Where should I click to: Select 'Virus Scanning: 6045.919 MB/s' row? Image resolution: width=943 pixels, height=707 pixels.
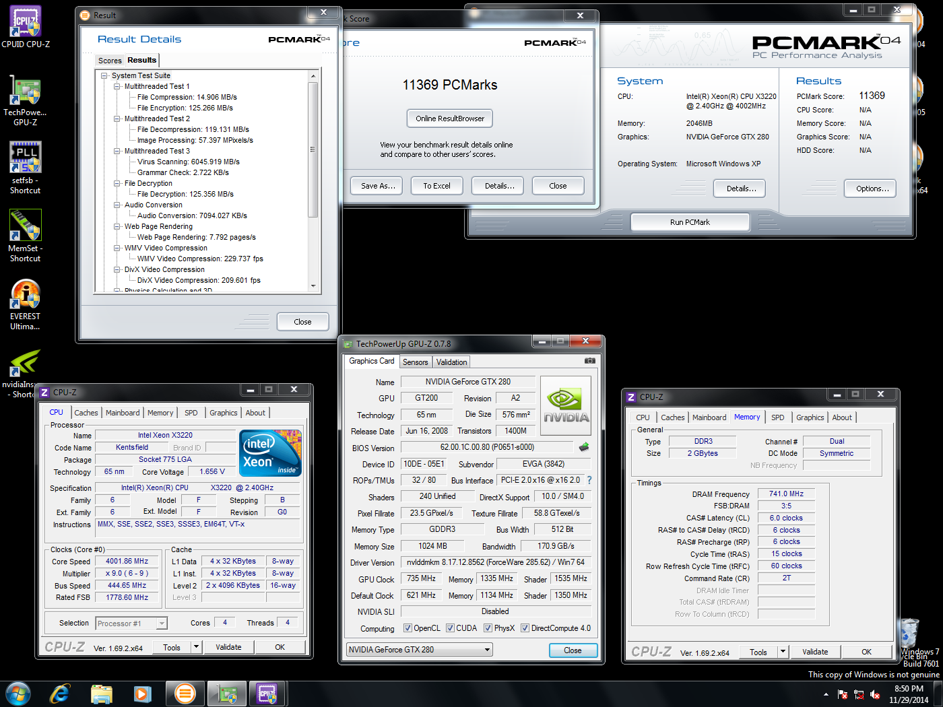coord(189,162)
